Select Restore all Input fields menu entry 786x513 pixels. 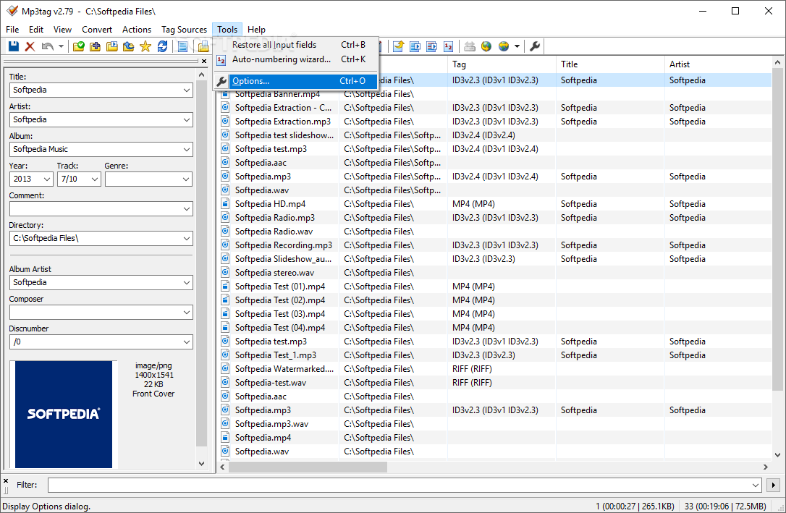297,45
